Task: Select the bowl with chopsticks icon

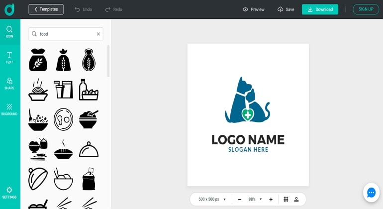Action: tap(63, 179)
